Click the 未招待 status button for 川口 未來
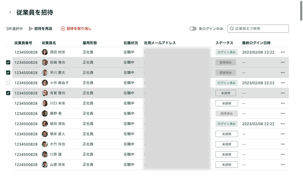The height and width of the screenshot is (184, 303). [226, 103]
